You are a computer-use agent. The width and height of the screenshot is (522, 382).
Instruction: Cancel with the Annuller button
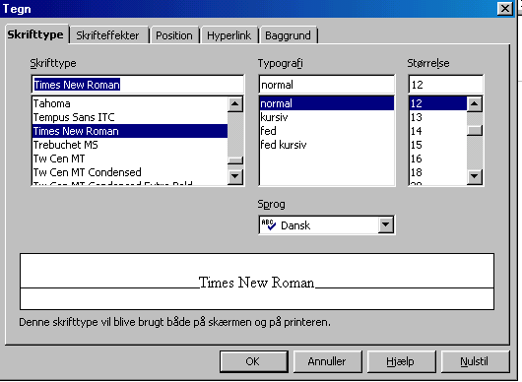pyautogui.click(x=327, y=361)
